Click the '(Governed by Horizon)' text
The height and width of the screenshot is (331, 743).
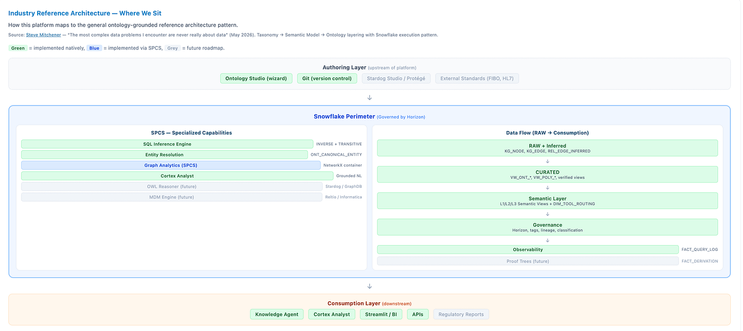coord(401,117)
